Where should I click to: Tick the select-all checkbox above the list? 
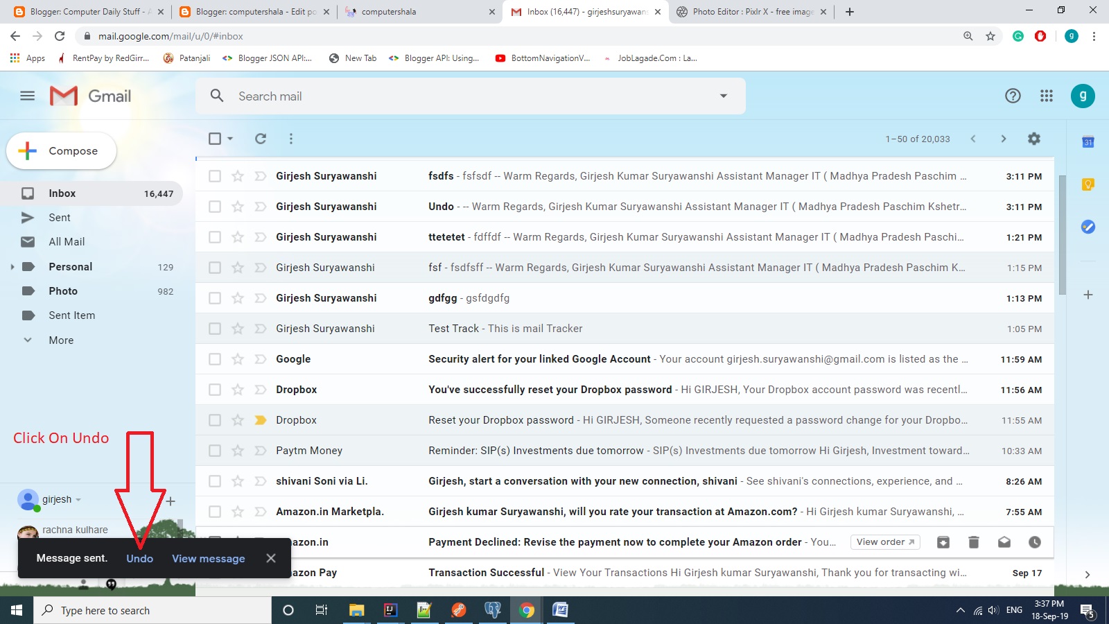click(x=215, y=139)
